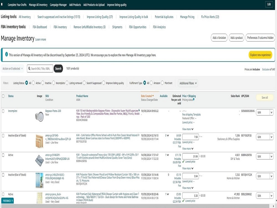The width and height of the screenshot is (277, 208).
Task: Open the Additional filters dropdown
Action: (x=188, y=83)
